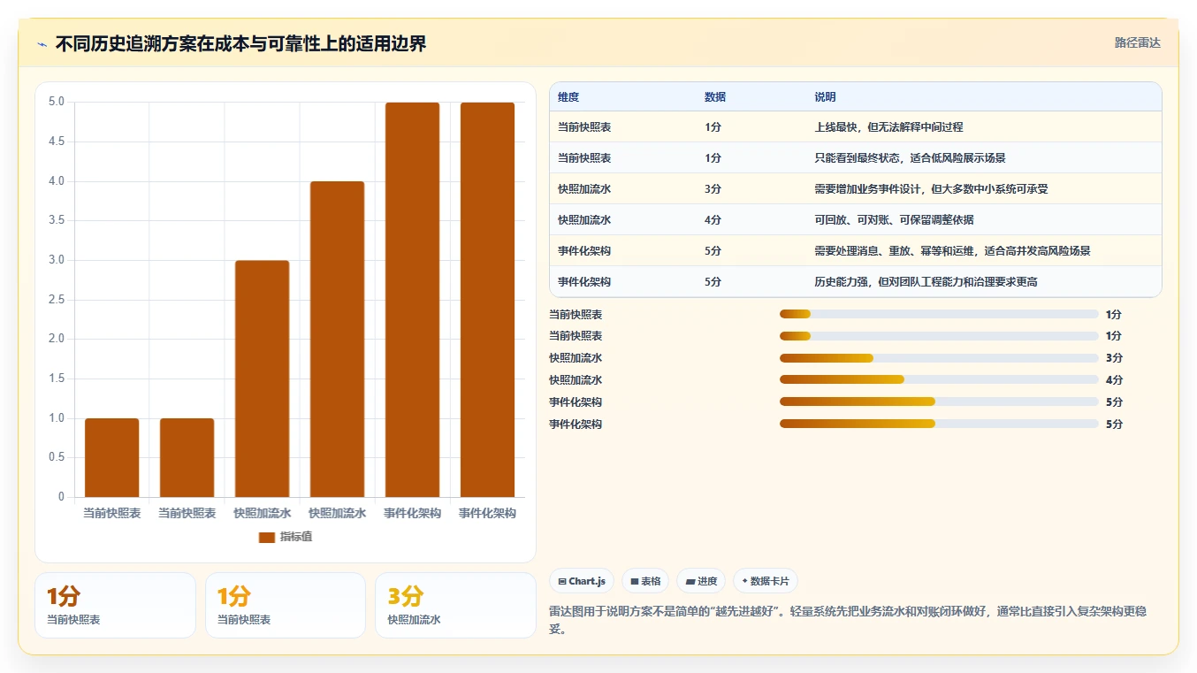
Task: Click the 4分 value beside the progress bars
Action: pyautogui.click(x=1114, y=380)
